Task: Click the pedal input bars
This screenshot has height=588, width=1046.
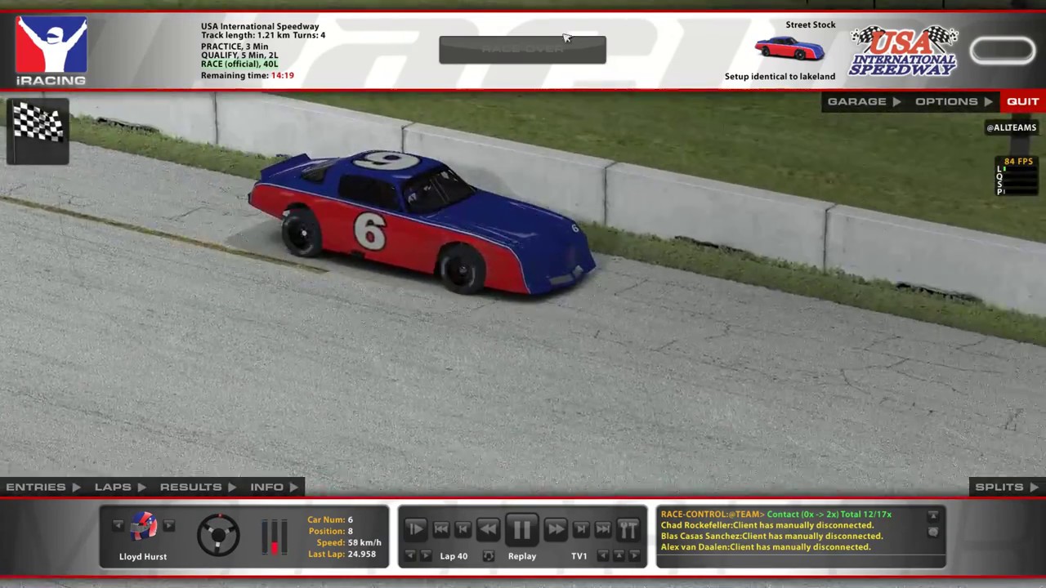Action: click(274, 537)
